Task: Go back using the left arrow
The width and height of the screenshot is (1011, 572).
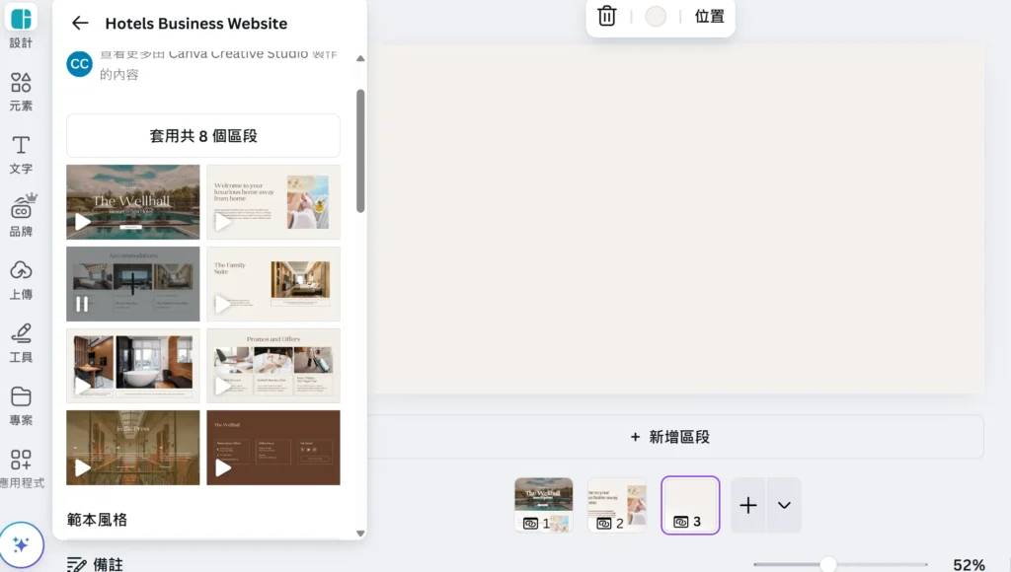Action: point(81,24)
